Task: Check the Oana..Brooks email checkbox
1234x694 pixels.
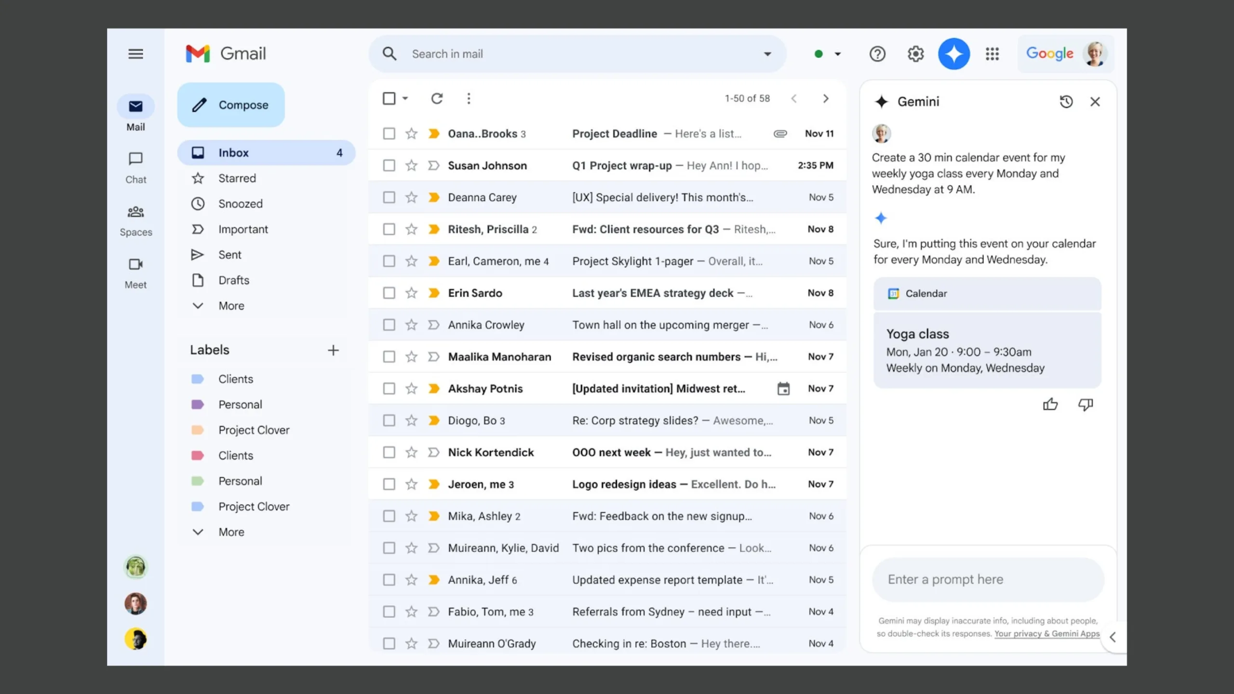Action: 389,133
